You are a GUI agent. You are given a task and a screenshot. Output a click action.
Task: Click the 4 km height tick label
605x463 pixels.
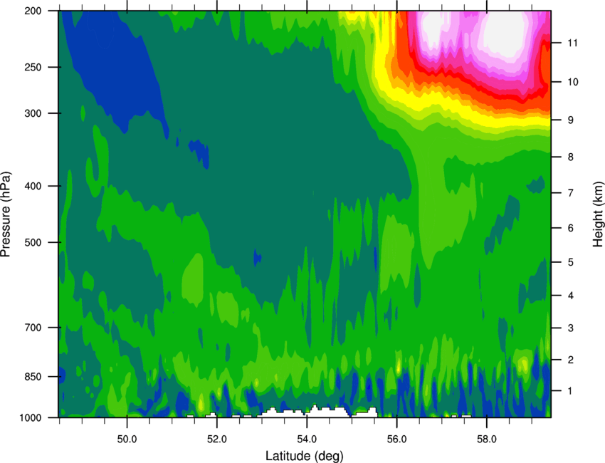[x=570, y=296]
